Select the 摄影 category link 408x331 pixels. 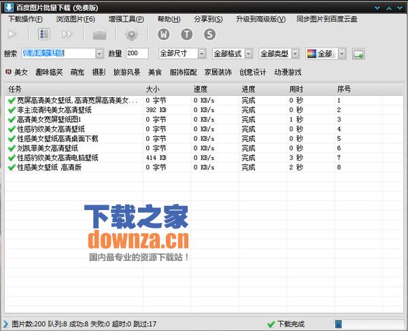99,72
